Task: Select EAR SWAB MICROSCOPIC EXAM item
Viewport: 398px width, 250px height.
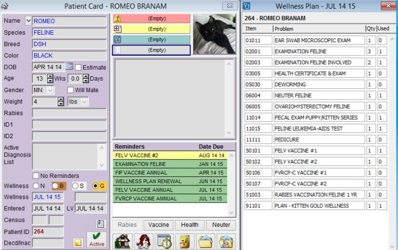Action: (319, 40)
